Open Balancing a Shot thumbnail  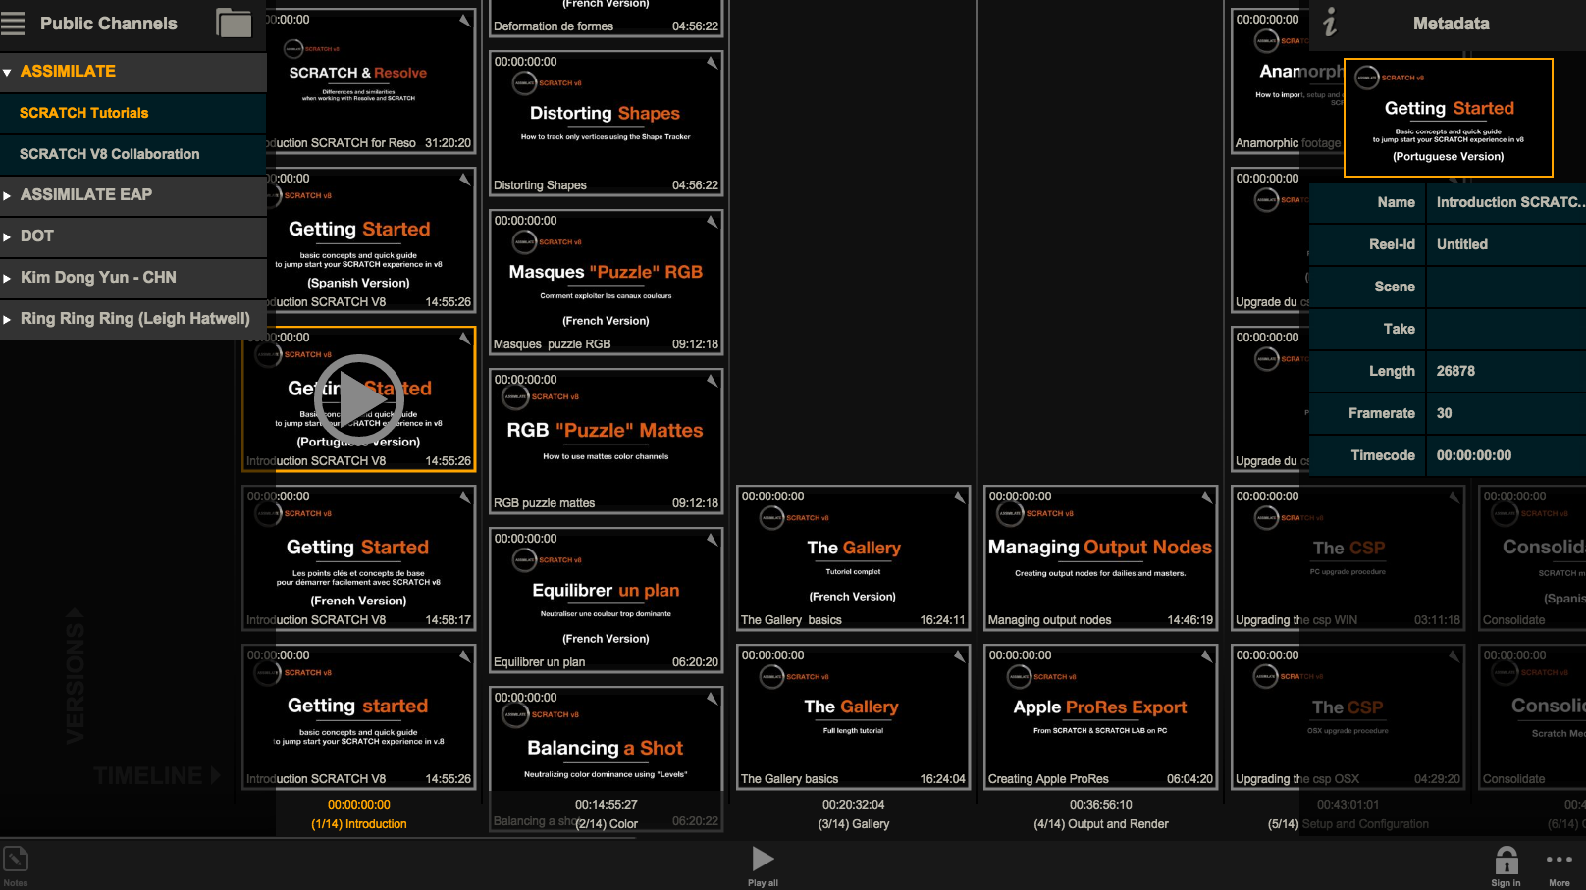point(607,759)
